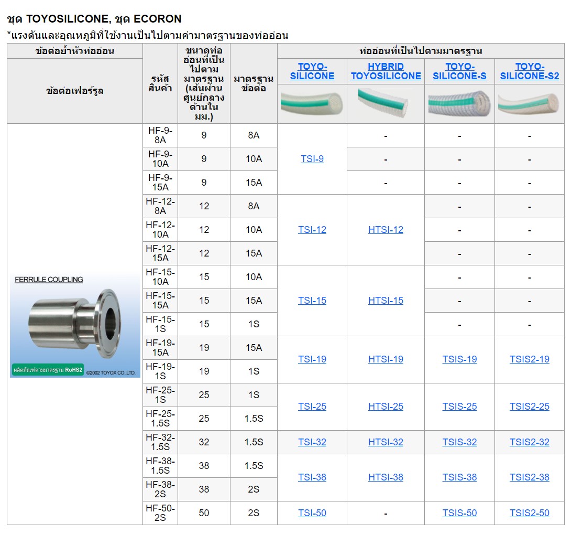Open the HYBRID TOYOSILICONE column header link
Screen dimensions: 572x534
(x=386, y=71)
